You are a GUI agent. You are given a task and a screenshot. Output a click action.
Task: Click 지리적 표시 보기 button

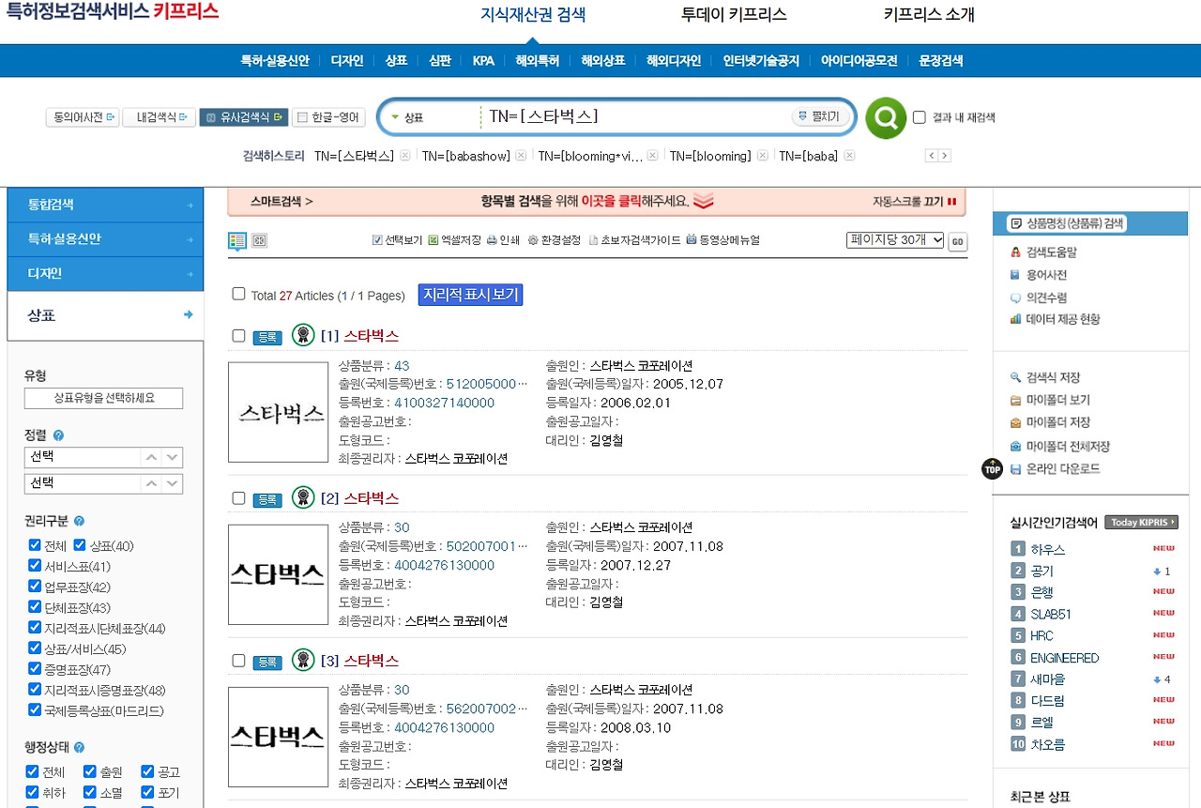click(470, 295)
